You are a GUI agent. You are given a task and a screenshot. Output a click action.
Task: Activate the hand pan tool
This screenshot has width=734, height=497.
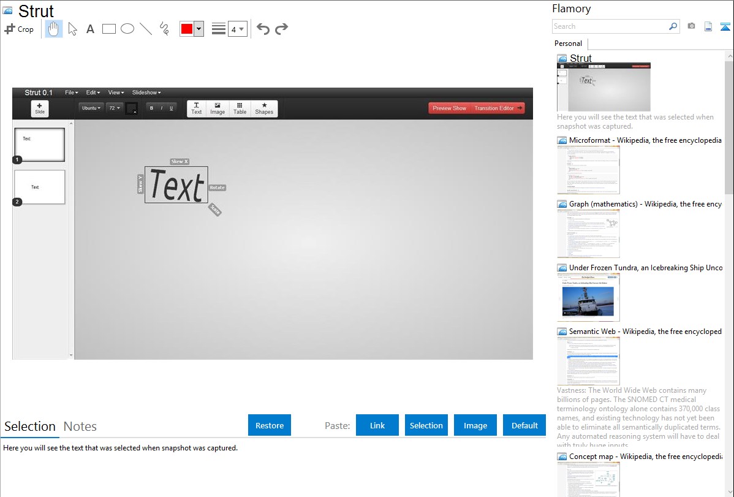54,29
